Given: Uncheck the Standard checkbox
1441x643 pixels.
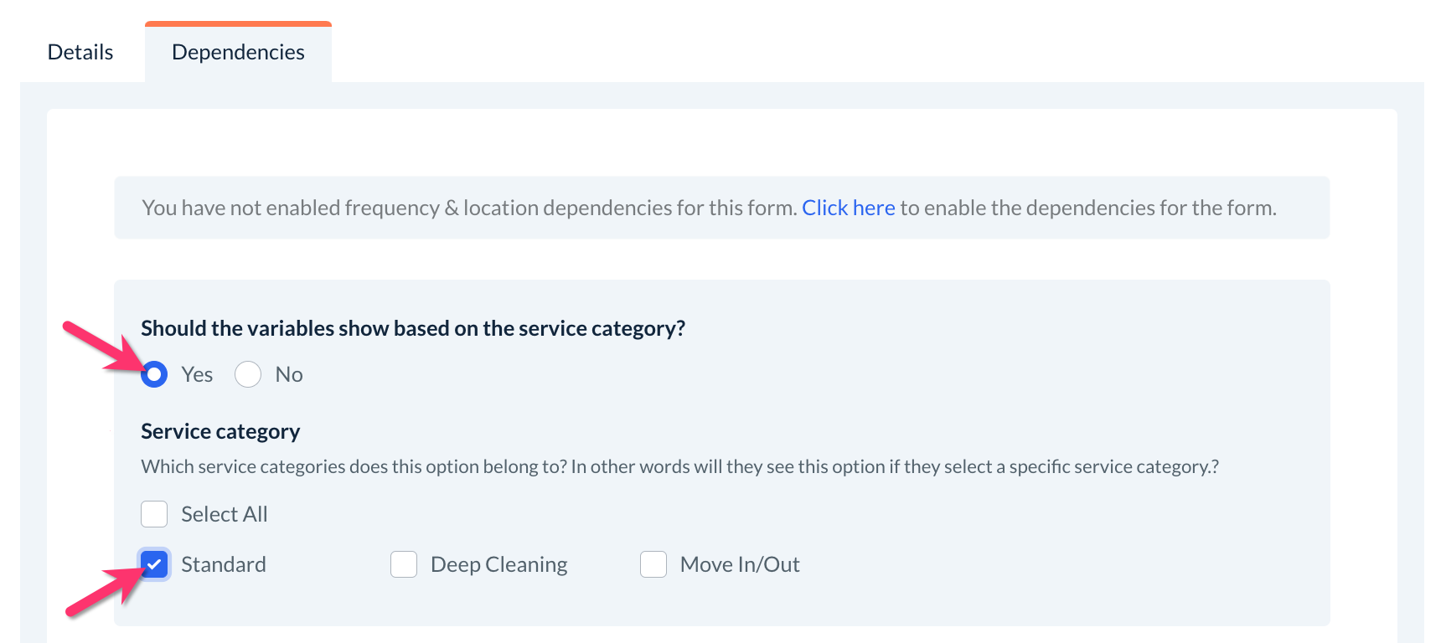Looking at the screenshot, I should [x=154, y=564].
